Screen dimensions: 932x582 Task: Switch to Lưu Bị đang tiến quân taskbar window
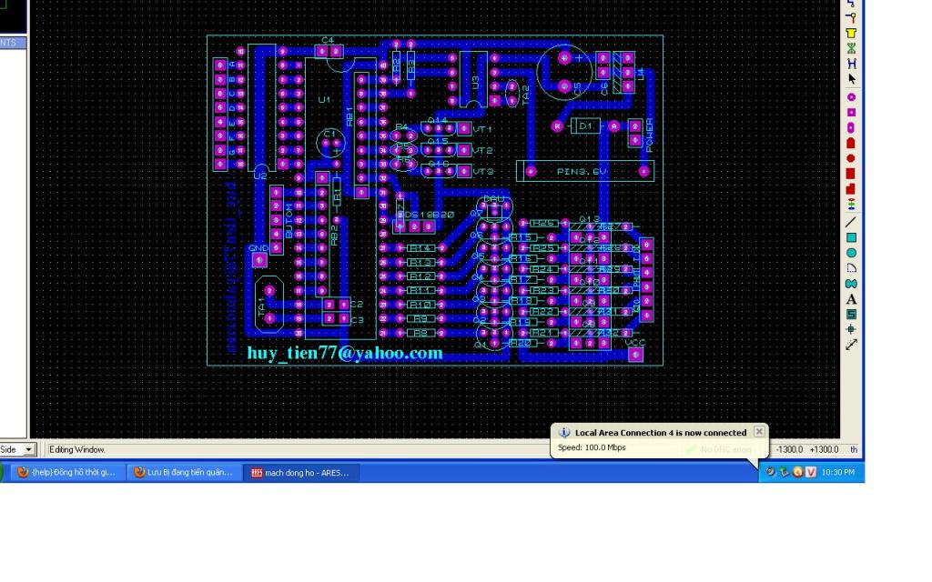click(185, 472)
